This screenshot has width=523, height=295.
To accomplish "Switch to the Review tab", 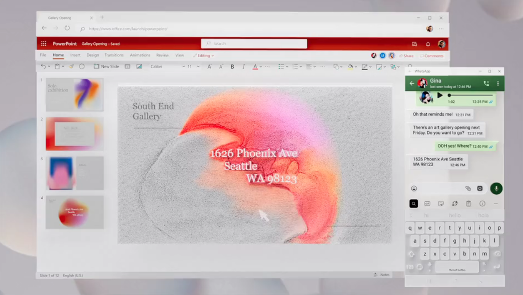I will [x=162, y=55].
